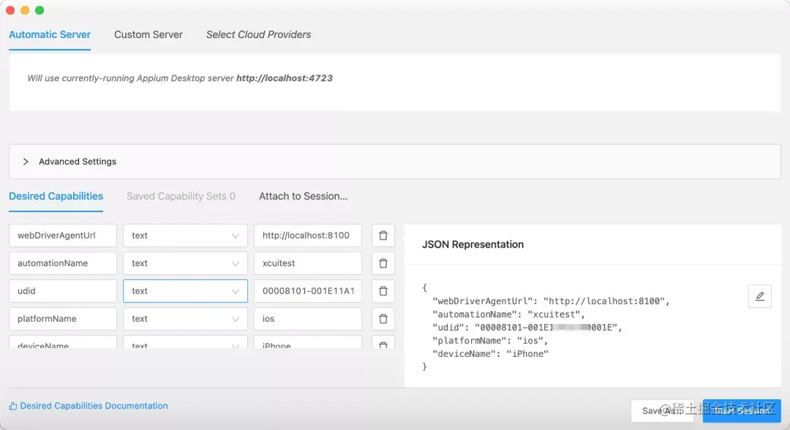The image size is (790, 430).
Task: Delete the automationName capability row
Action: (383, 263)
